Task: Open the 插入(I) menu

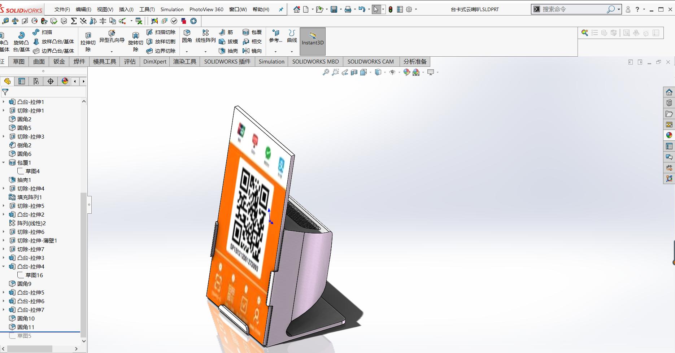Action: (x=126, y=9)
